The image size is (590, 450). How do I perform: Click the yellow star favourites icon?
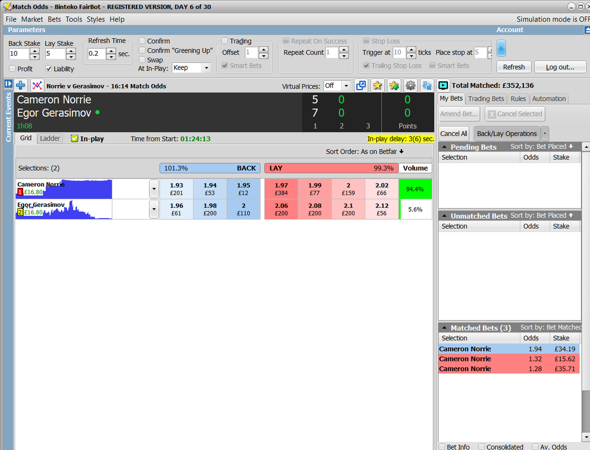[377, 86]
